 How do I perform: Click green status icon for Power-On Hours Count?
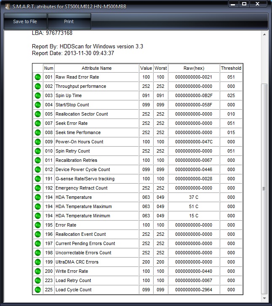(x=38, y=142)
